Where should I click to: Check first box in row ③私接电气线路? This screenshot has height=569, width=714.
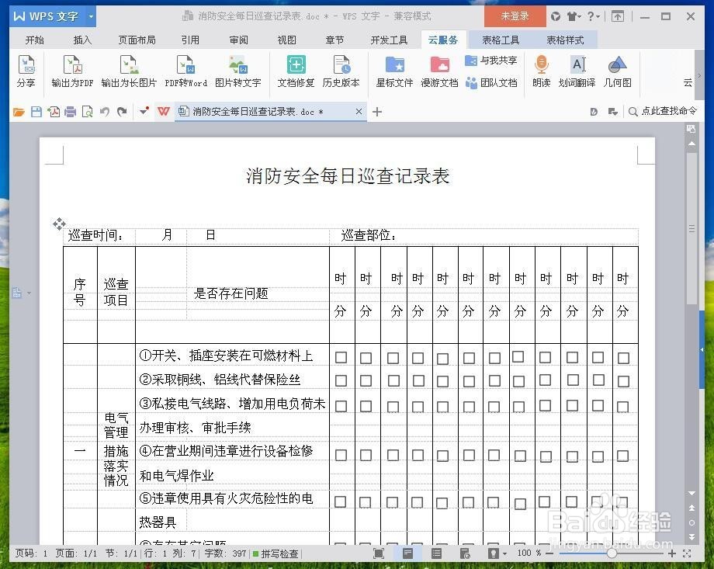pyautogui.click(x=341, y=406)
